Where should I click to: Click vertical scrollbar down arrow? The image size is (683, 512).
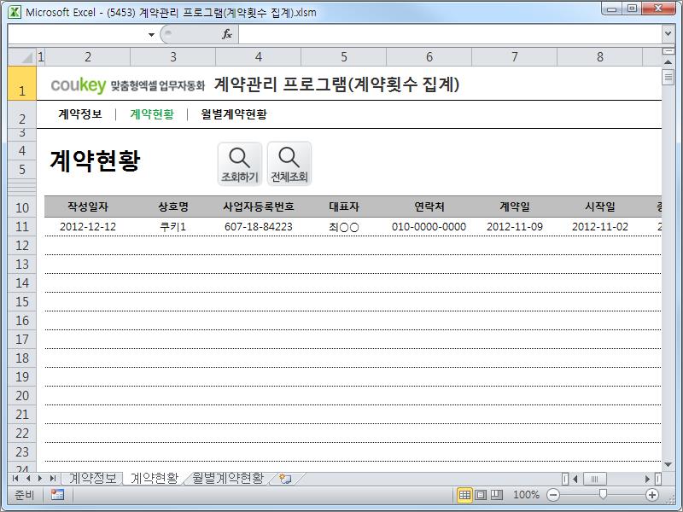(668, 465)
